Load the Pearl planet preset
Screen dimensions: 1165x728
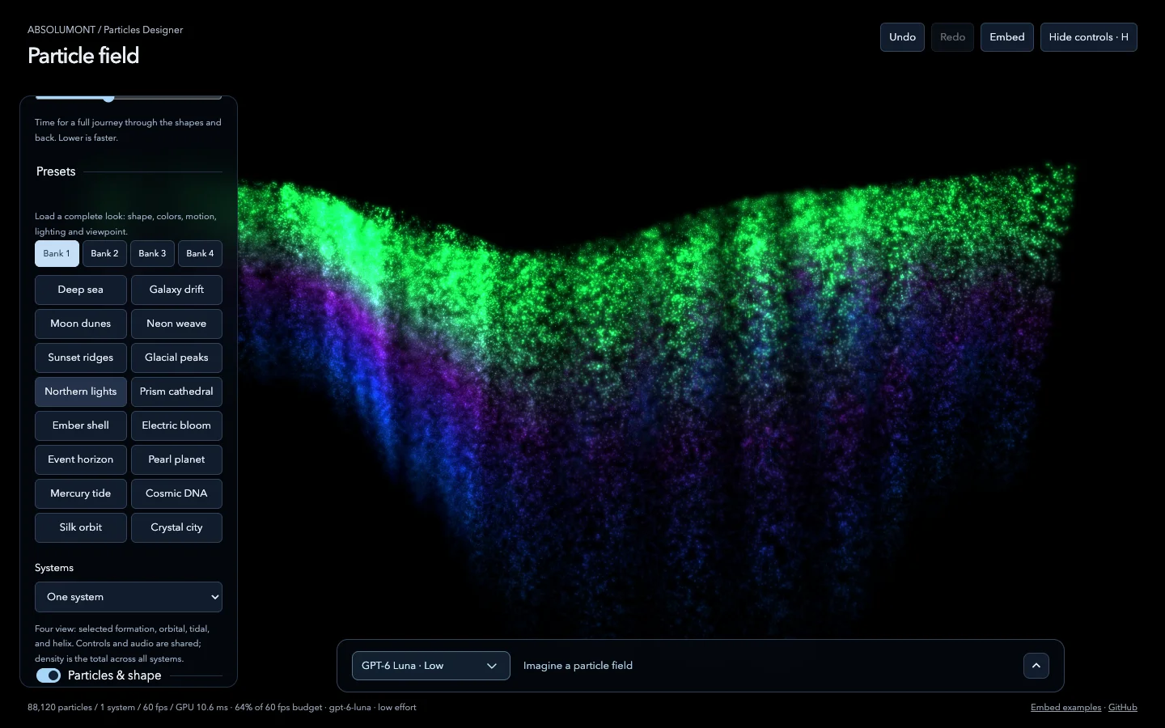click(176, 459)
